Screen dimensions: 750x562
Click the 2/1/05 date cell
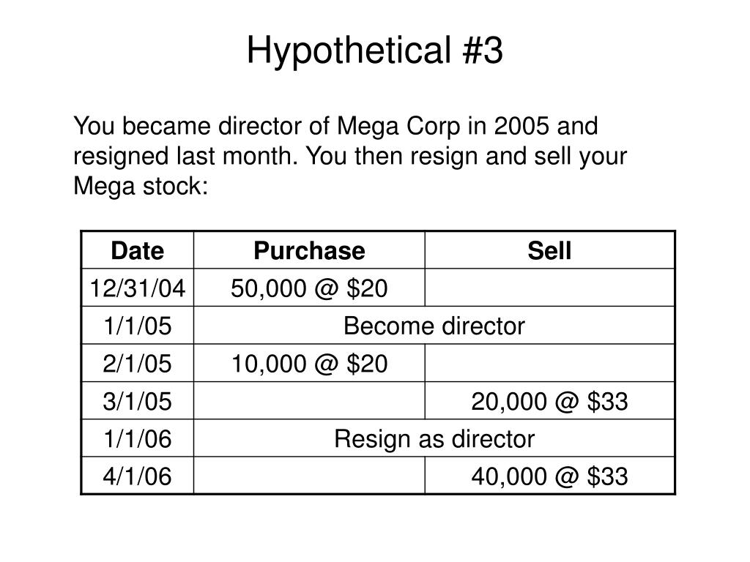pos(137,363)
